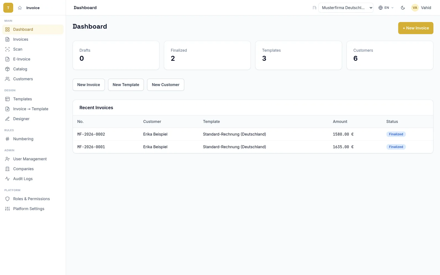Click invoice number MF-2026-0001
The height and width of the screenshot is (275, 440).
(91, 147)
